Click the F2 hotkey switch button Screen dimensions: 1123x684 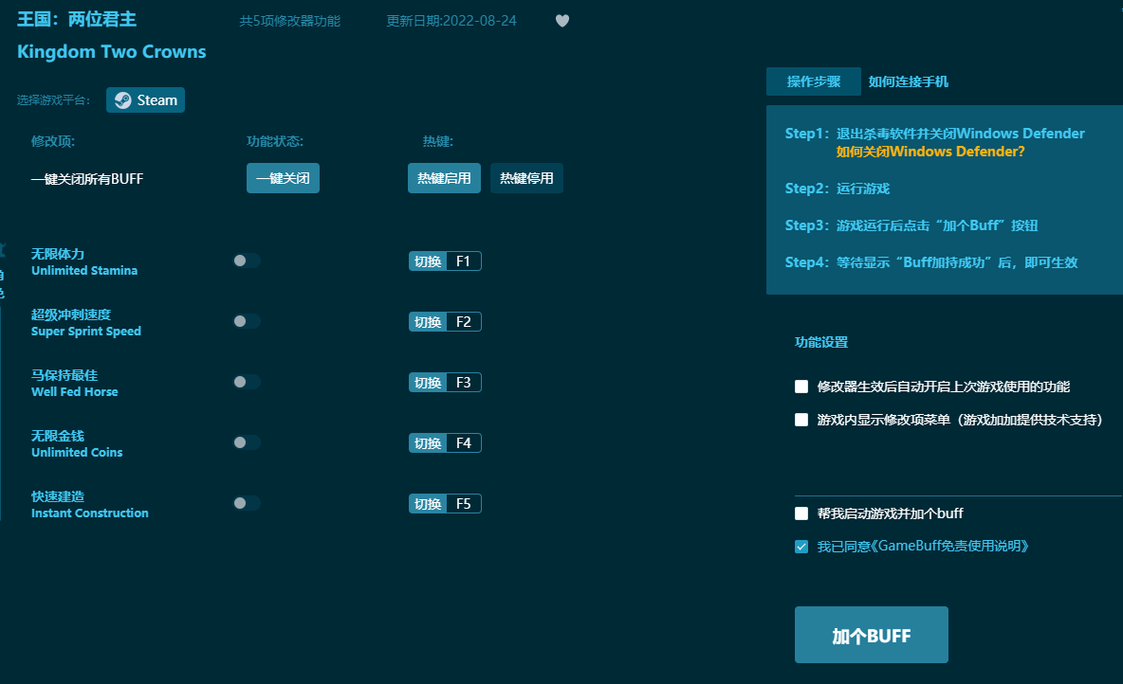[x=445, y=322]
